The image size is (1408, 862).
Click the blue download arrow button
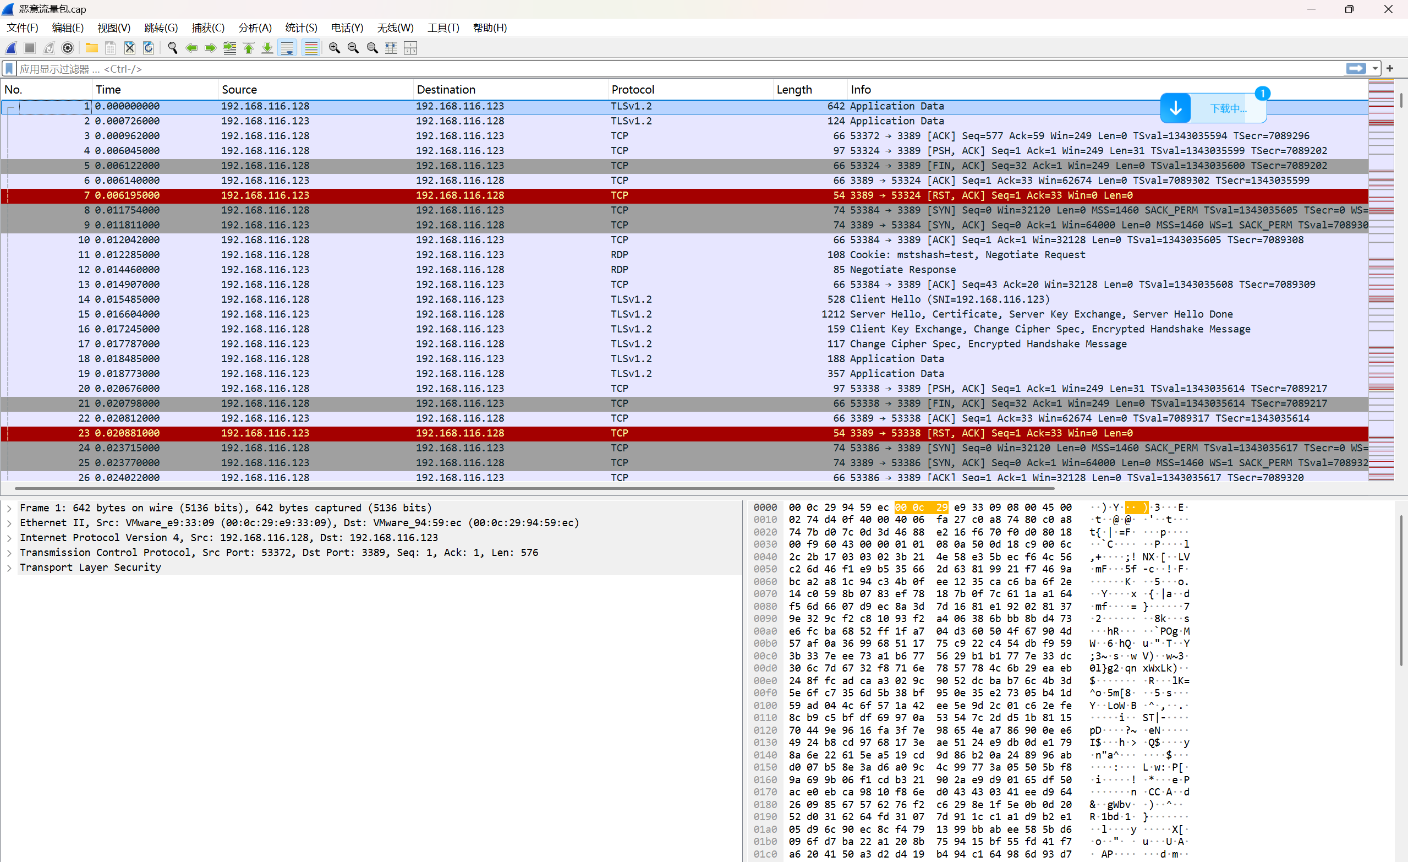pos(1175,108)
